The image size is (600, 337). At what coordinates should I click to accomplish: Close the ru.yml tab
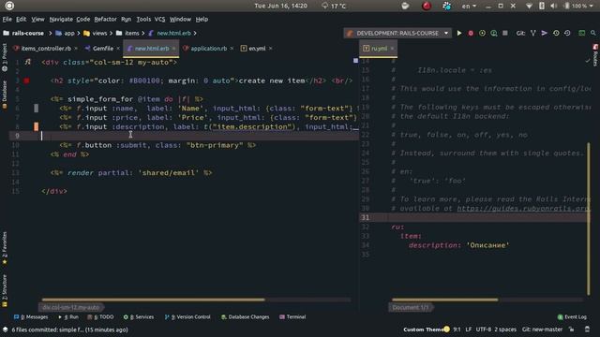pyautogui.click(x=392, y=49)
